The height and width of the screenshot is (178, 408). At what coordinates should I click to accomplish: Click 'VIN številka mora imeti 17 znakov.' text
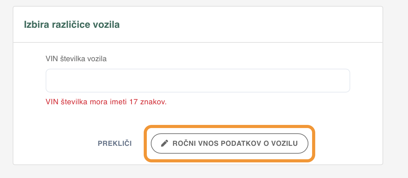click(x=106, y=102)
